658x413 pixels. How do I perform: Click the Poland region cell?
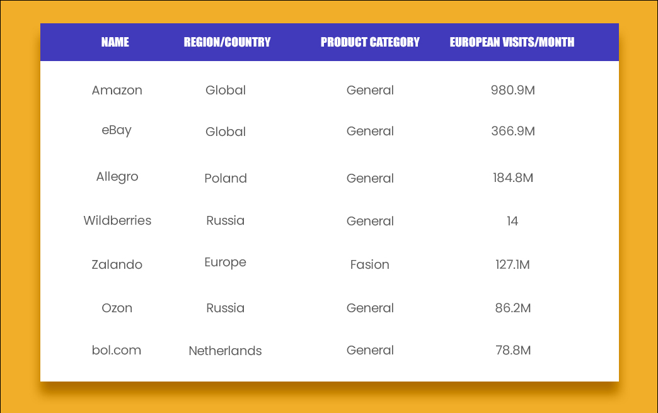pyautogui.click(x=226, y=178)
